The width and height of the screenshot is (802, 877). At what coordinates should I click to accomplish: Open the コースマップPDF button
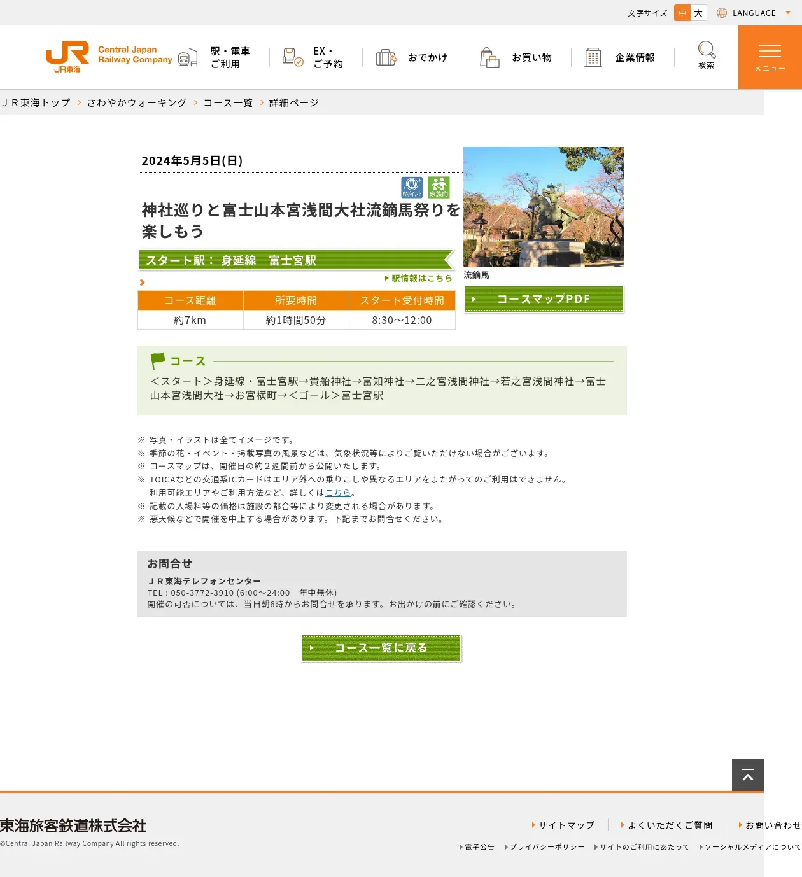[544, 299]
